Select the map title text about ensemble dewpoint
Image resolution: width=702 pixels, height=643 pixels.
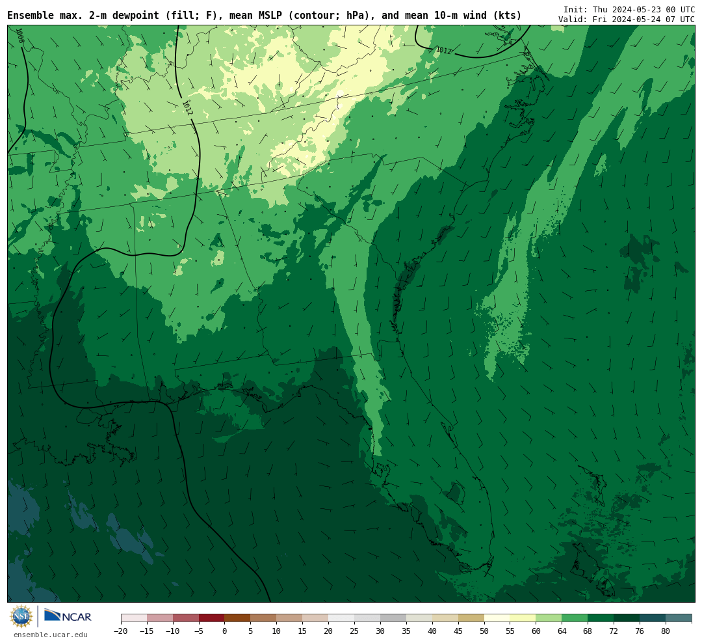[x=264, y=16]
